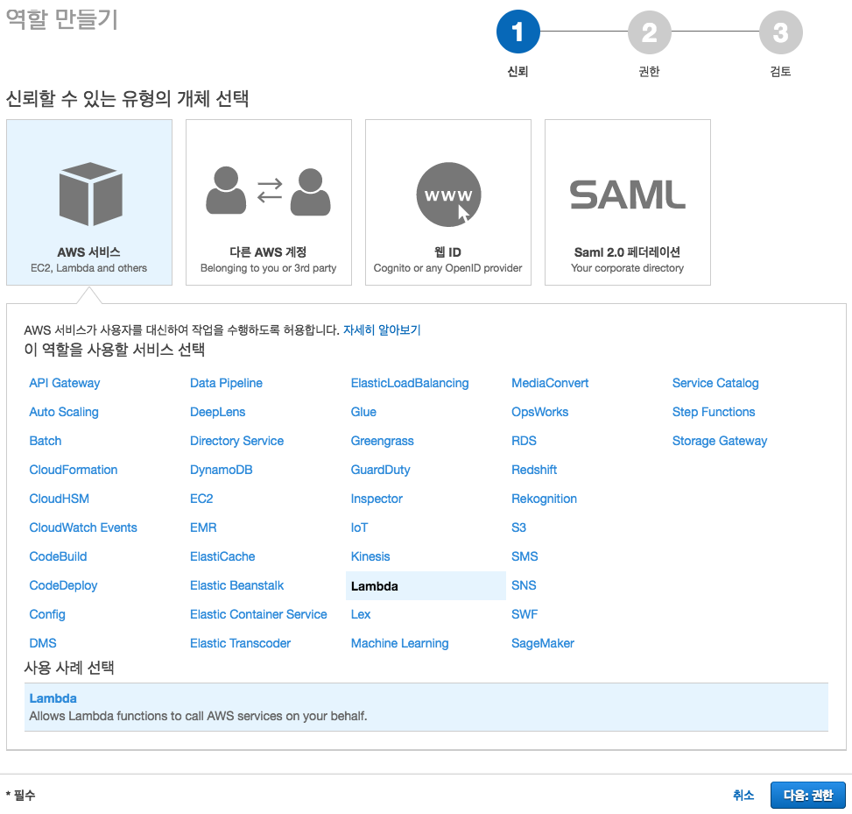Select SWF service
The image size is (852, 814).
tap(525, 614)
